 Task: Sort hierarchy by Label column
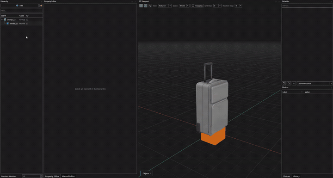click(4, 16)
